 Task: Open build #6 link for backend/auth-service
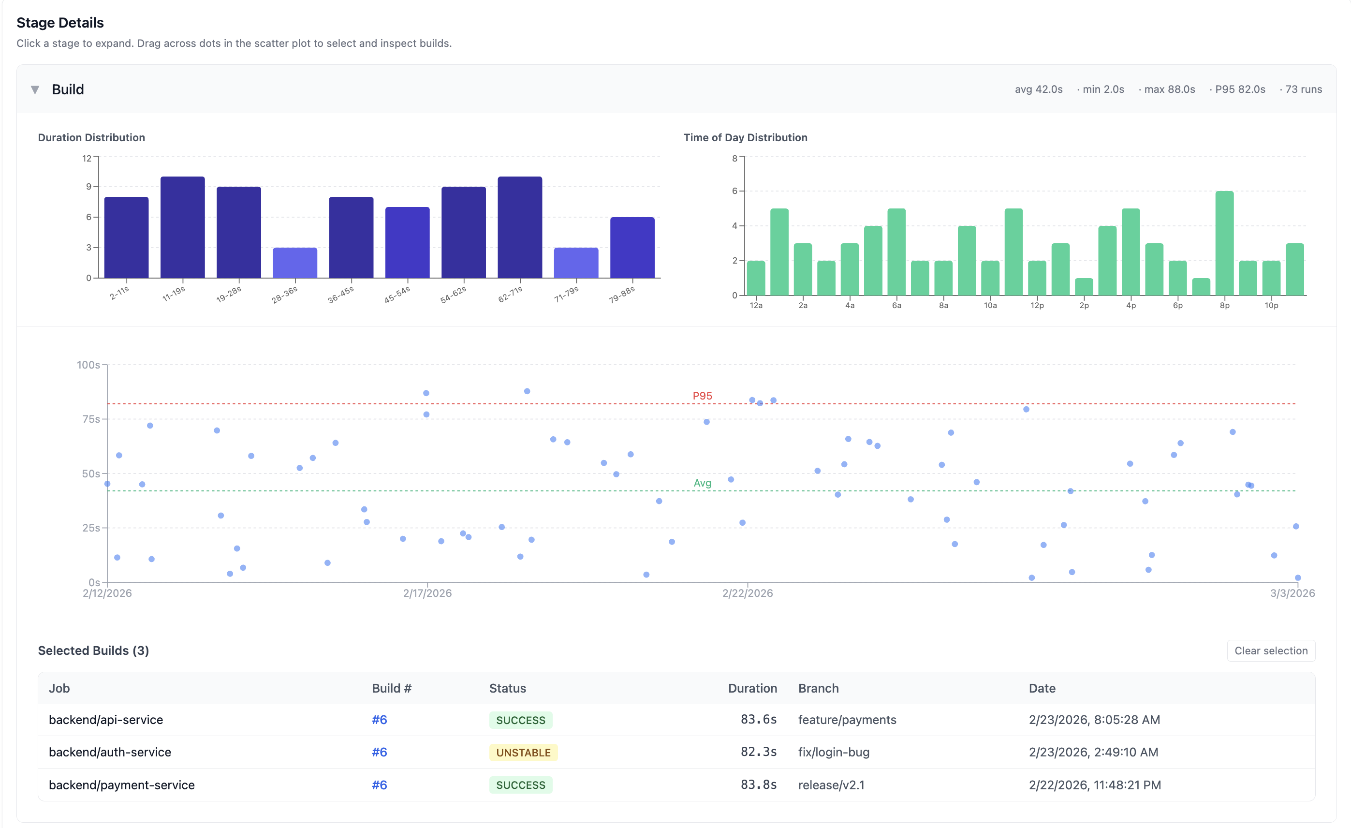pyautogui.click(x=379, y=752)
